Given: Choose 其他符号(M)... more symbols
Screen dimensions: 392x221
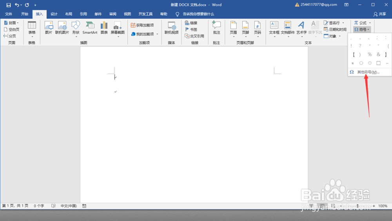Looking at the screenshot, I should coord(368,72).
